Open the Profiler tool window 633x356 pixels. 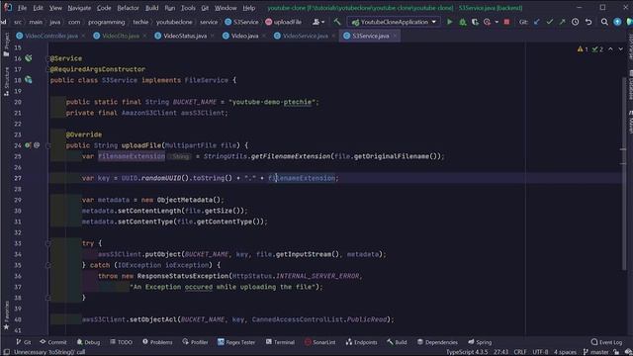coord(195,342)
